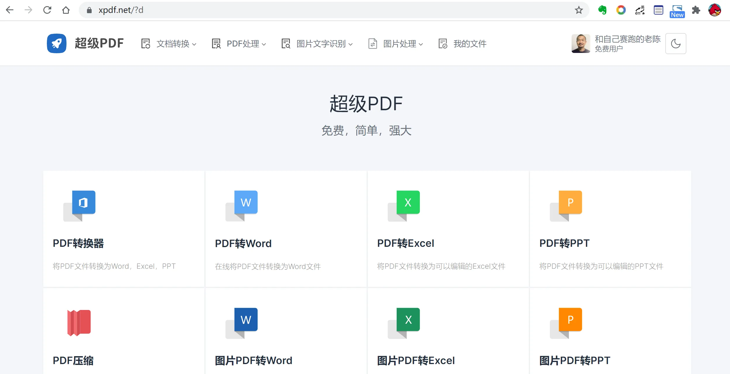This screenshot has width=730, height=374.
Task: Click the 超级PDF brand name in header
Action: [99, 43]
